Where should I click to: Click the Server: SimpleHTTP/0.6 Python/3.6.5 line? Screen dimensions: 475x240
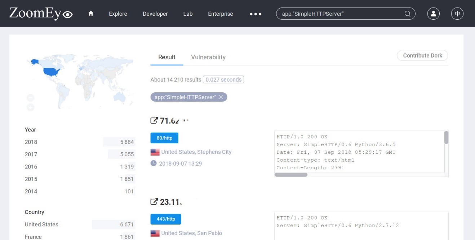point(336,144)
